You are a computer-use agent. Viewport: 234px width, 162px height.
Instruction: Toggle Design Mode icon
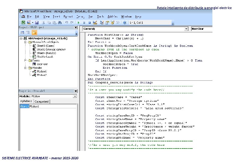click(95, 22)
